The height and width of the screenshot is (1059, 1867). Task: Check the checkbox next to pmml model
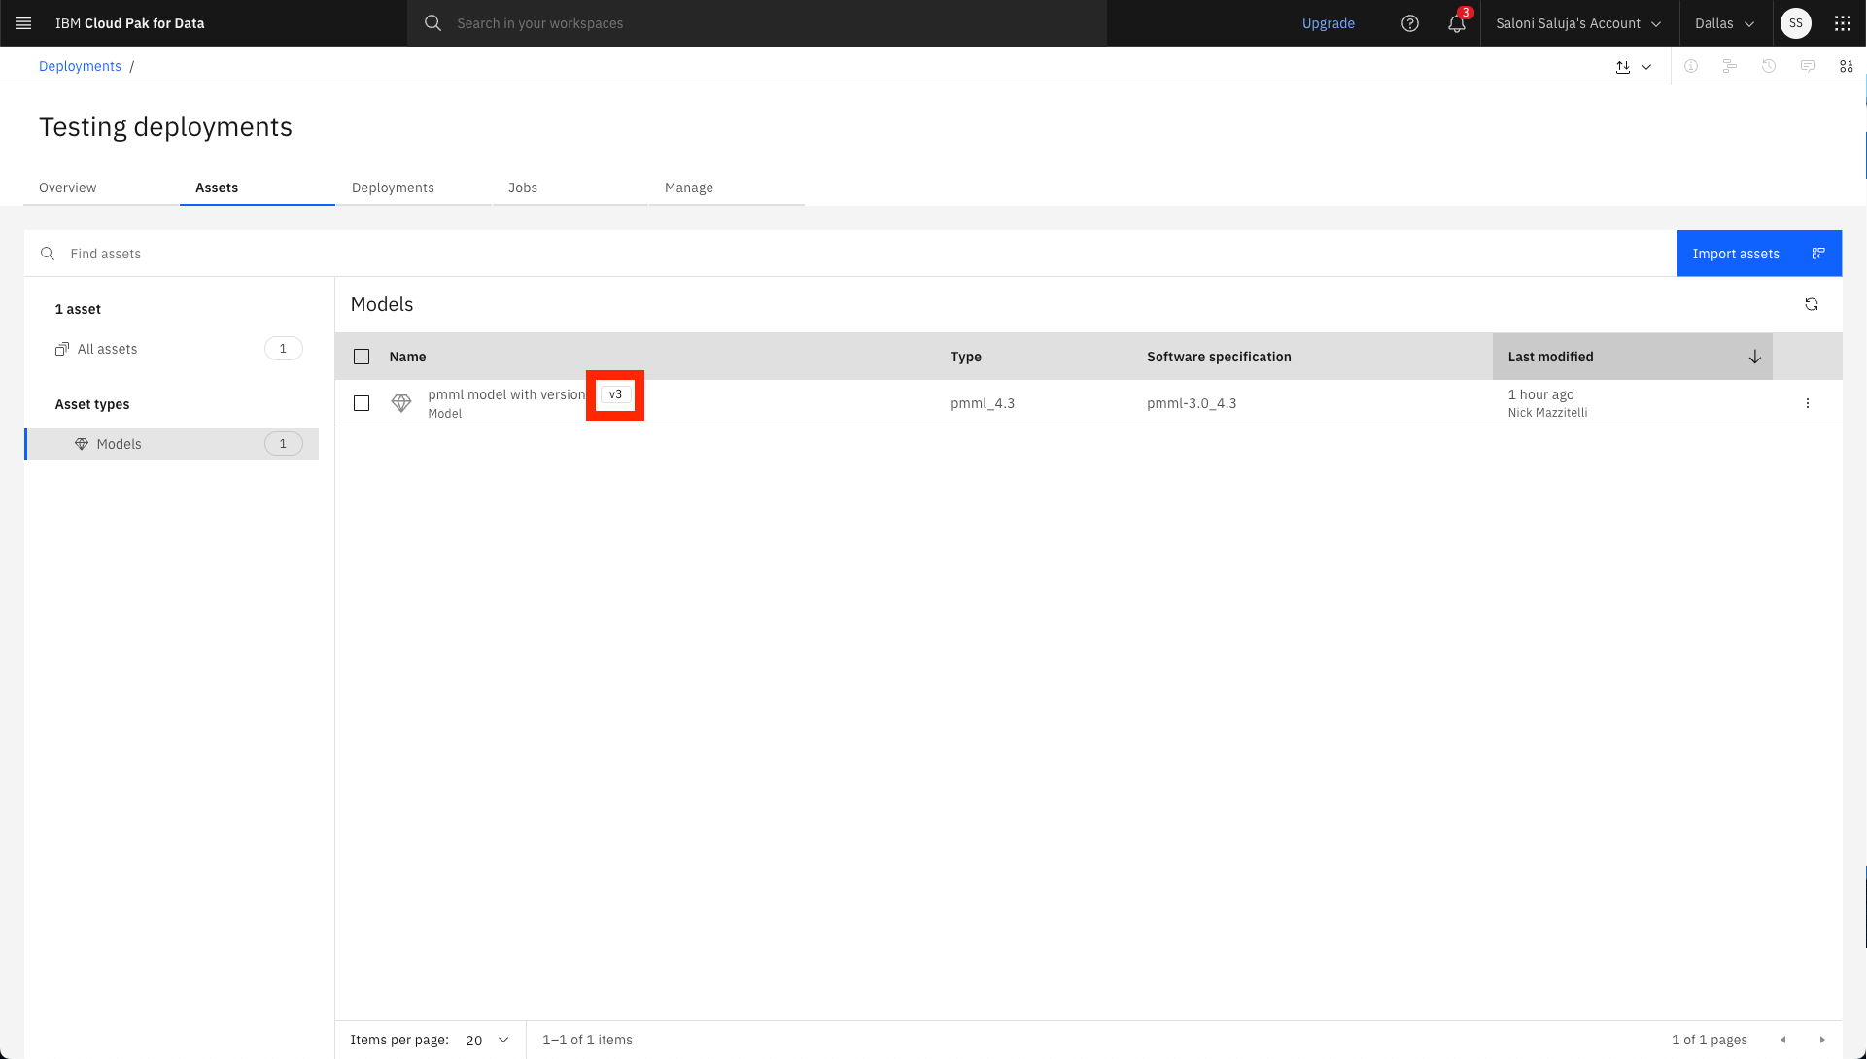(361, 402)
